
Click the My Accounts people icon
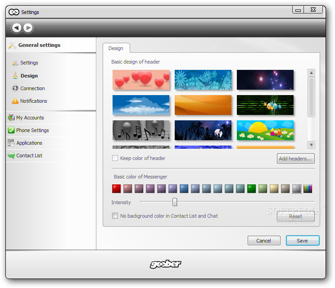pos(11,118)
